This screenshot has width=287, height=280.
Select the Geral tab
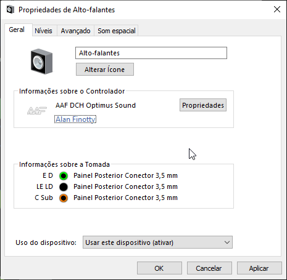tap(17, 30)
